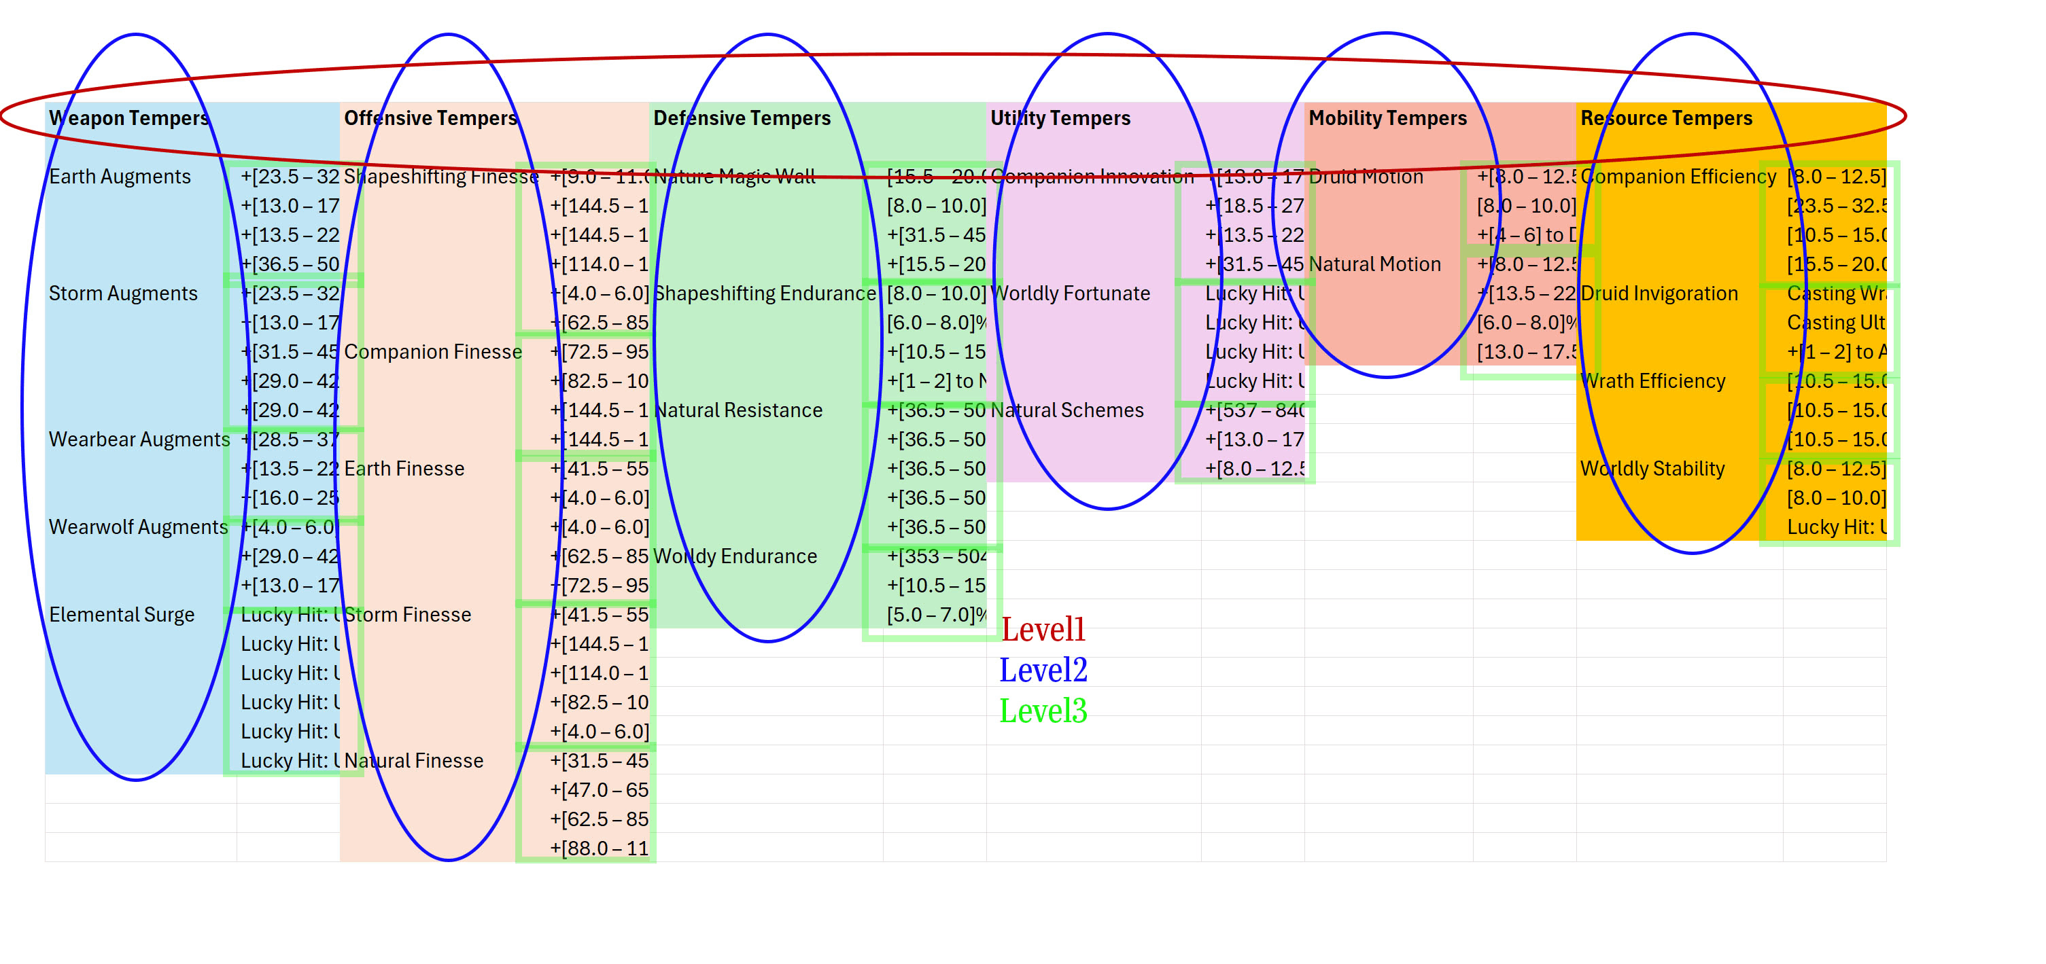Select the Companion Finesse cell

pyautogui.click(x=442, y=352)
